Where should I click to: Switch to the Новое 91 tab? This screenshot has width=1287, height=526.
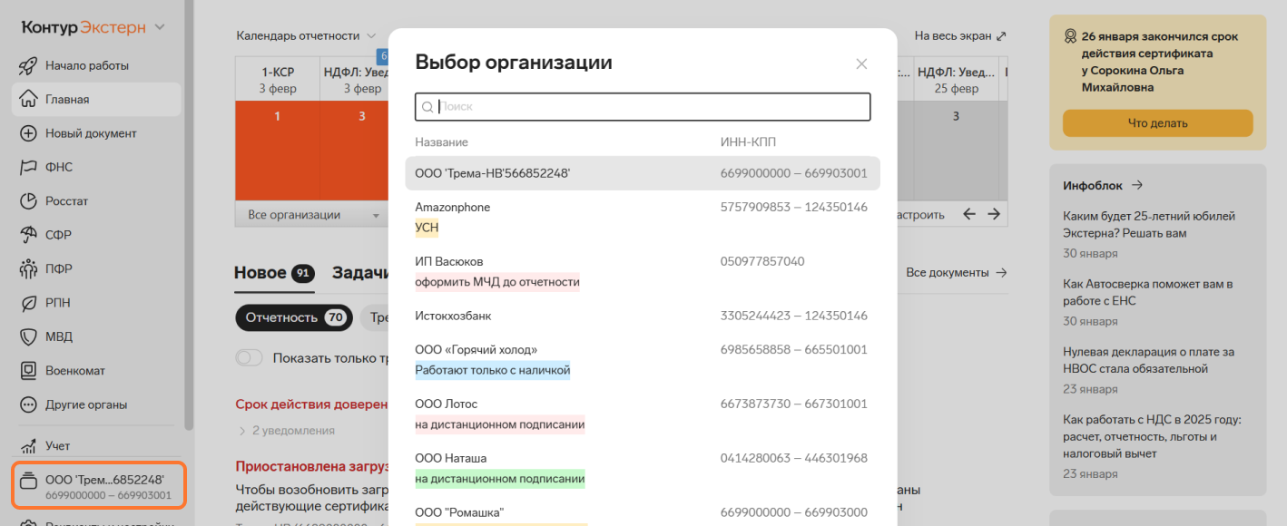[x=274, y=273]
